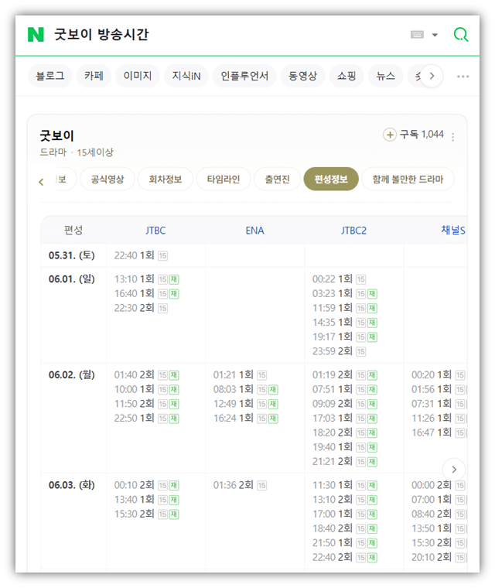Select the 인플루언서 search tab
Viewport: 495px width, 588px height.
click(244, 76)
